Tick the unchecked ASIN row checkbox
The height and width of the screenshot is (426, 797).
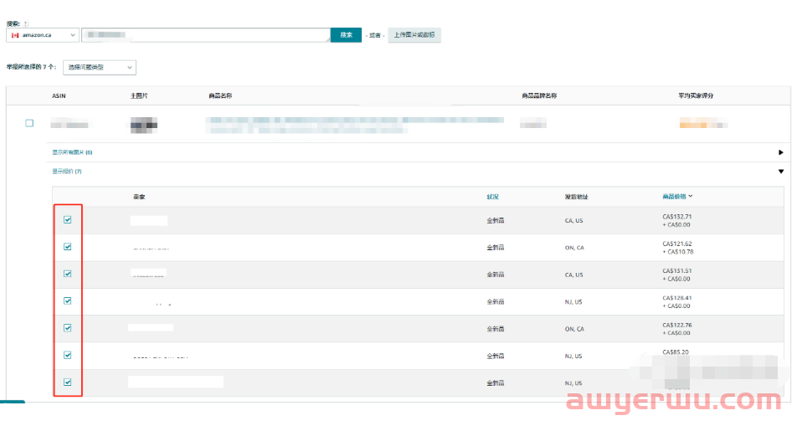click(29, 123)
